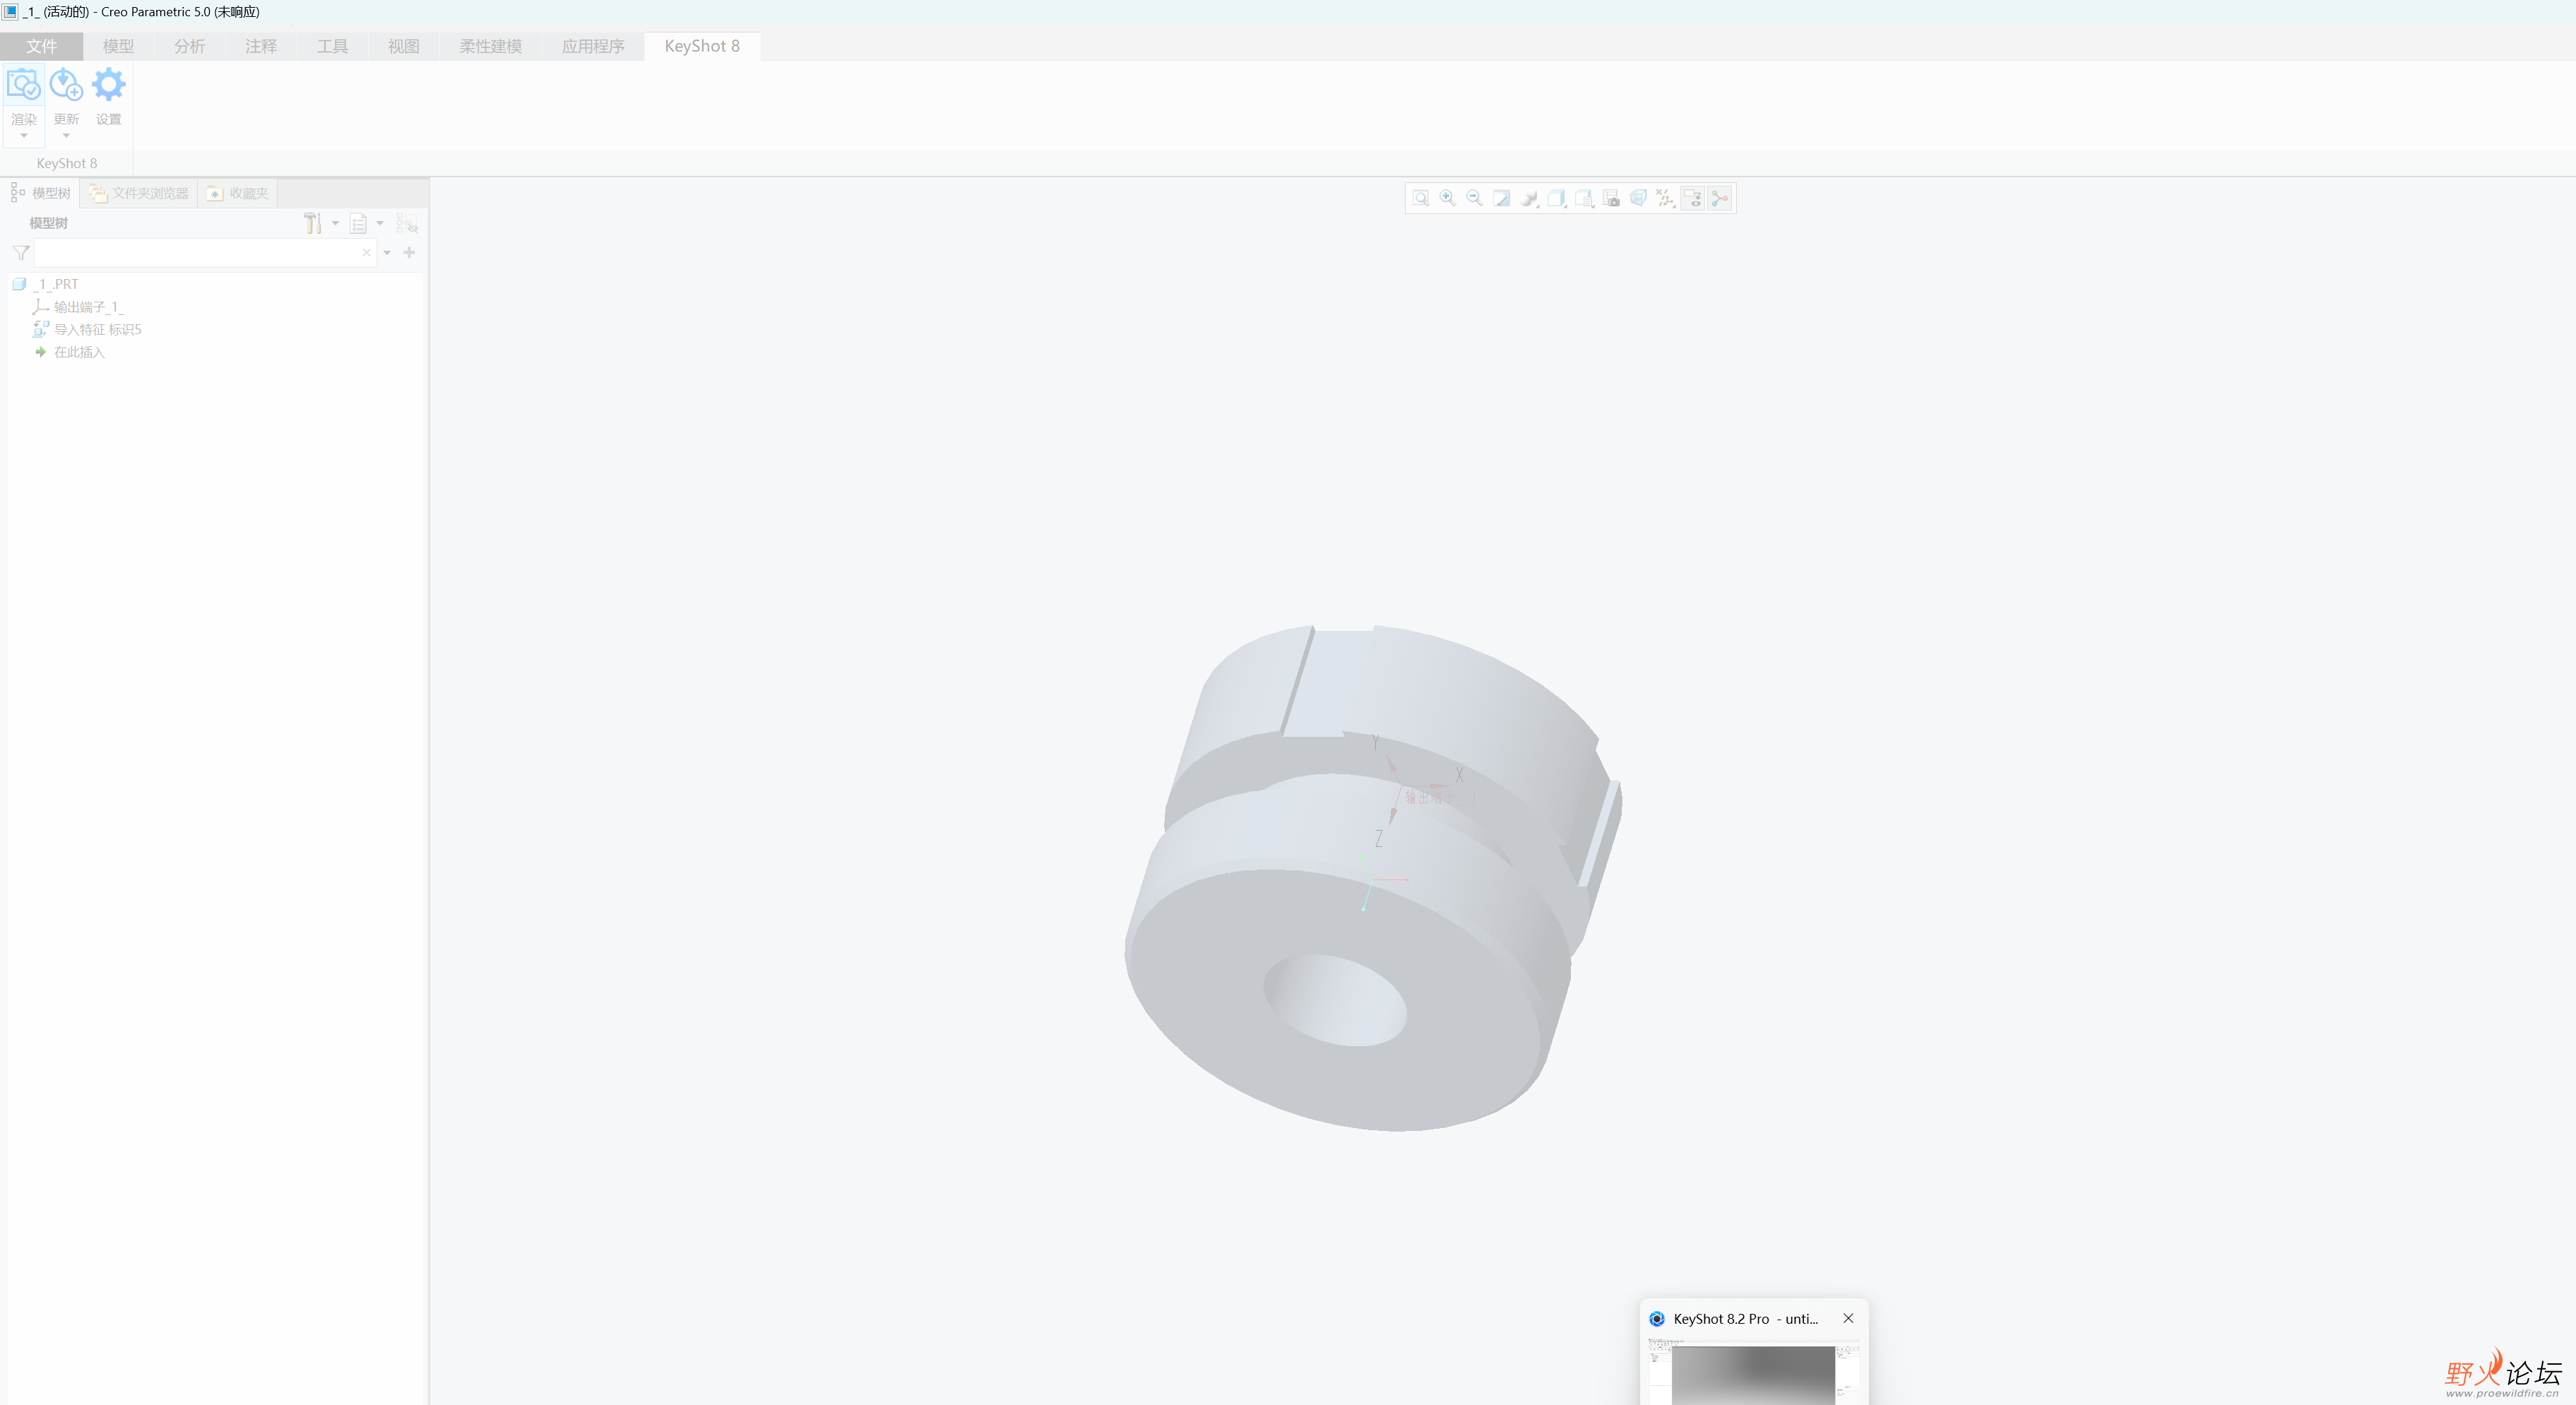
Task: Click the Zoom In magnifier icon
Action: click(1447, 198)
